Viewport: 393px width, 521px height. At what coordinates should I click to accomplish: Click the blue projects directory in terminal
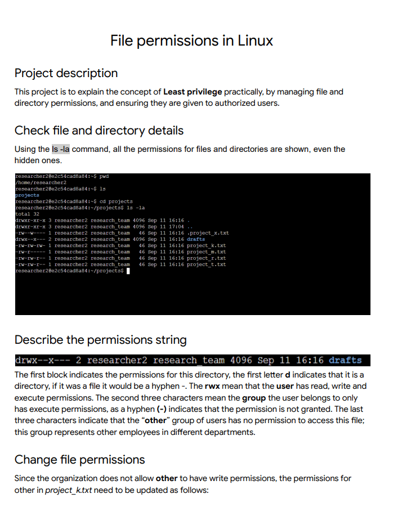[27, 195]
